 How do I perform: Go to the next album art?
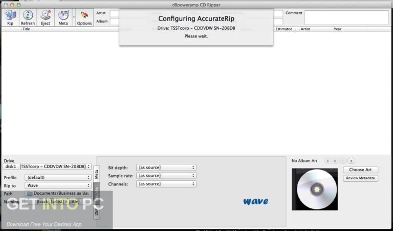point(335,161)
